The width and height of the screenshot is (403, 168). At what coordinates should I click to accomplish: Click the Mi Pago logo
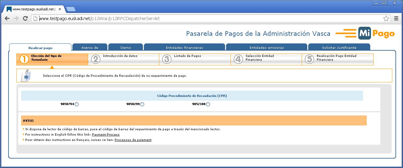coord(376,34)
